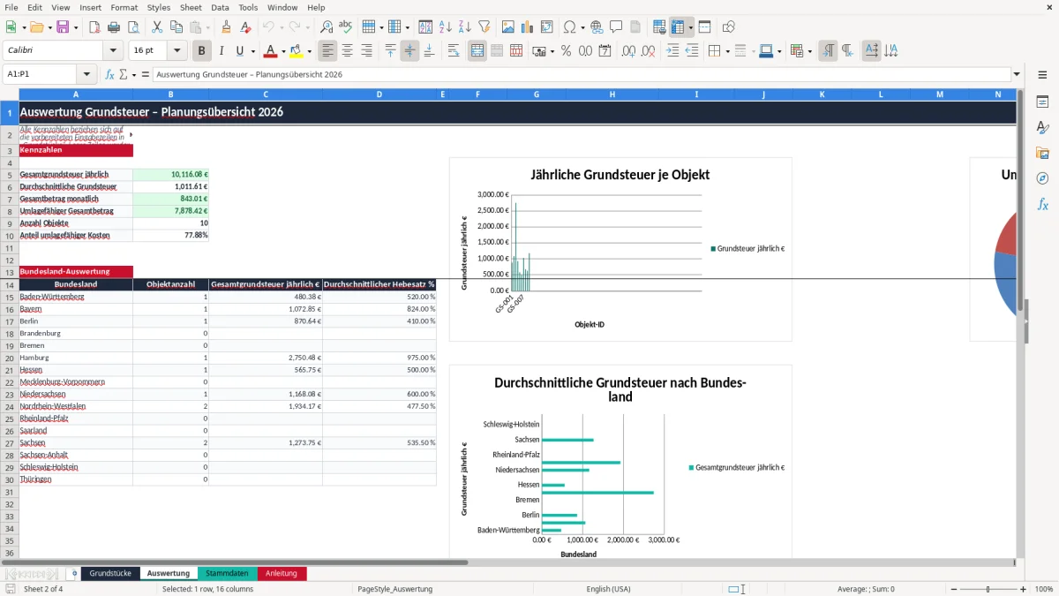Click the Sort Ascending icon
The width and height of the screenshot is (1059, 596).
tap(446, 27)
